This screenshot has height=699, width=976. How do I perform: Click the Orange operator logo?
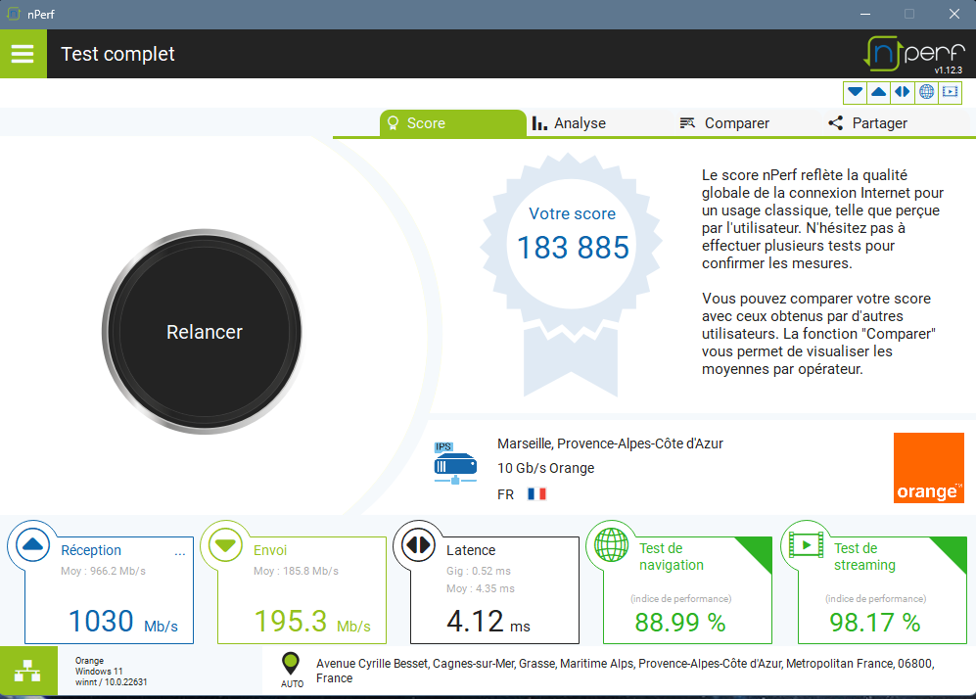click(x=928, y=468)
